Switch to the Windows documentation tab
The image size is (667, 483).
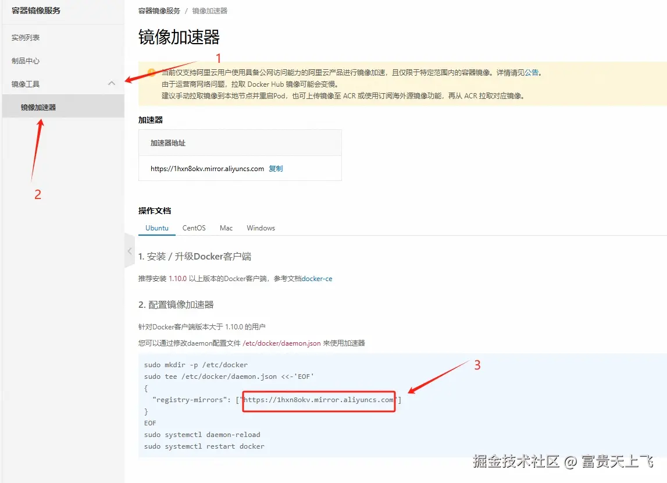[x=260, y=228]
